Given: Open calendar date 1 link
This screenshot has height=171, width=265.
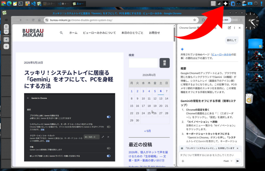Looking at the screenshot, I should 131,91.
